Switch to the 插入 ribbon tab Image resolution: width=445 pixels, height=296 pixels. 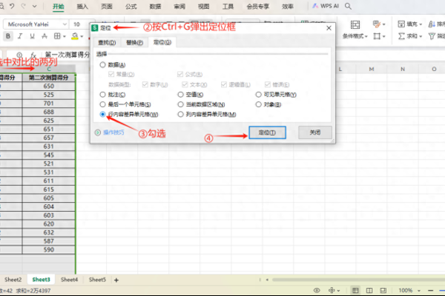[x=82, y=6]
